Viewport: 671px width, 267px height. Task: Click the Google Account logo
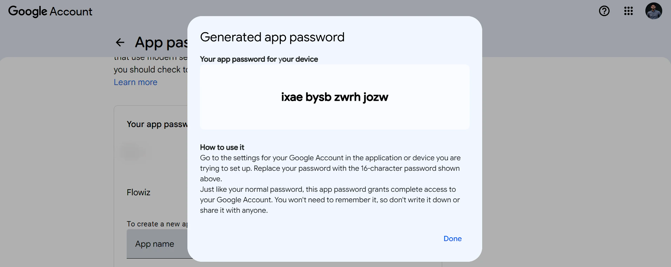tap(50, 11)
